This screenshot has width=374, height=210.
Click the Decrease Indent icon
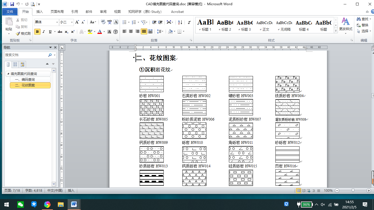coord(154,22)
